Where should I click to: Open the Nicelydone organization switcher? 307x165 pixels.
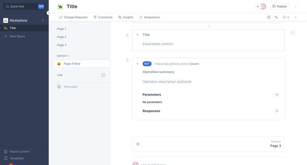click(24, 20)
